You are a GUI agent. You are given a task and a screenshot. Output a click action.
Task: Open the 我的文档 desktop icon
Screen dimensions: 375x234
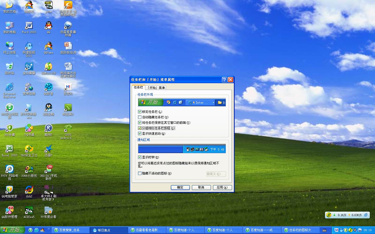[9, 7]
